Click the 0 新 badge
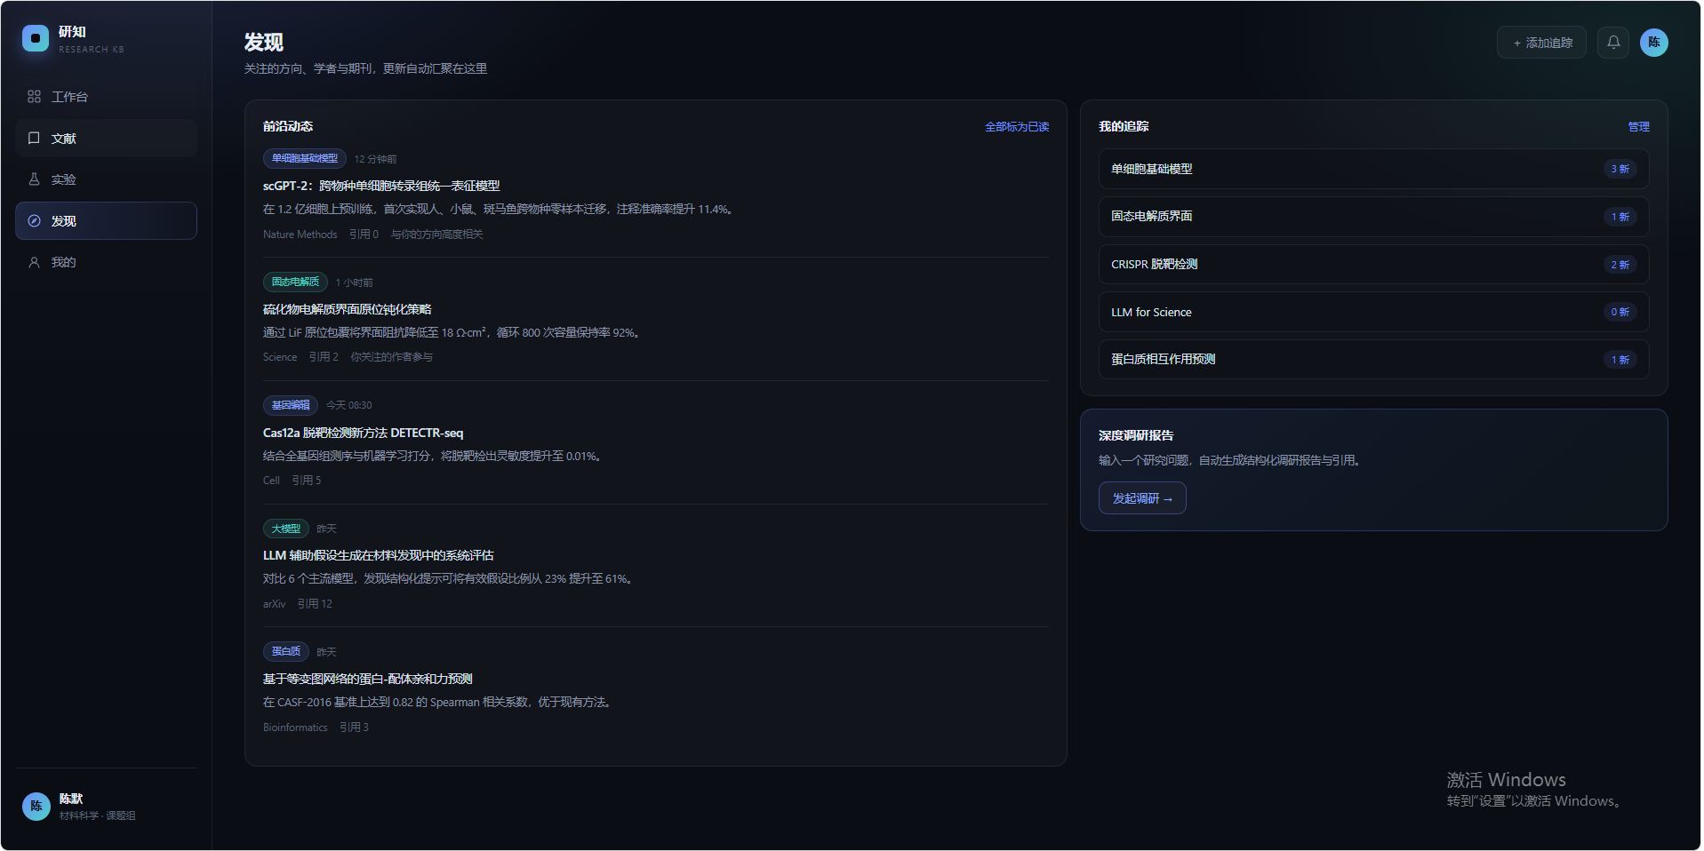This screenshot has height=851, width=1704. click(x=1620, y=312)
